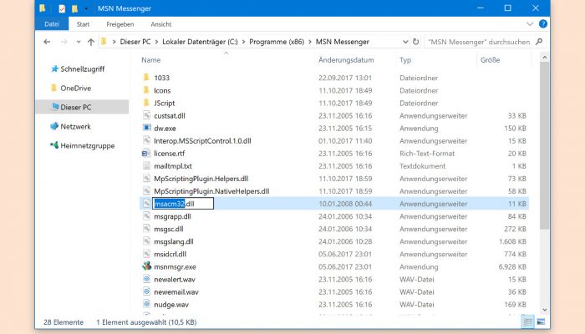The image size is (585, 334).
Task: Click the mailtmpl.txt text file icon
Action: pyautogui.click(x=146, y=166)
